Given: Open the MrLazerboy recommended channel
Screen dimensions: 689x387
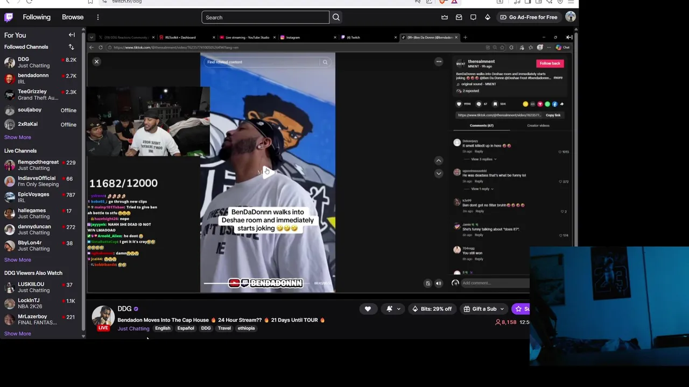Looking at the screenshot, I should (41, 319).
